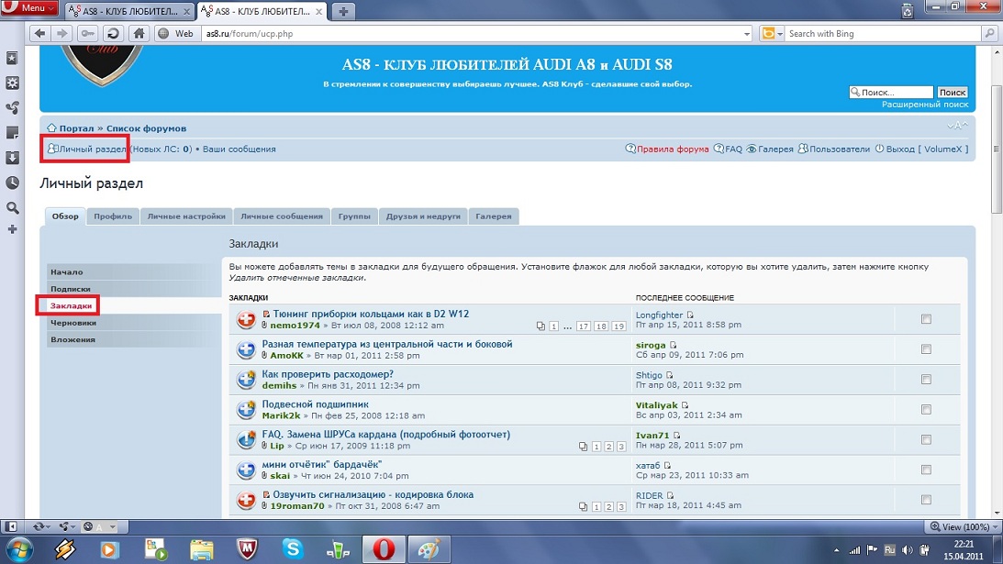Open the Личные сообщения tab
This screenshot has height=564, width=1003.
282,216
